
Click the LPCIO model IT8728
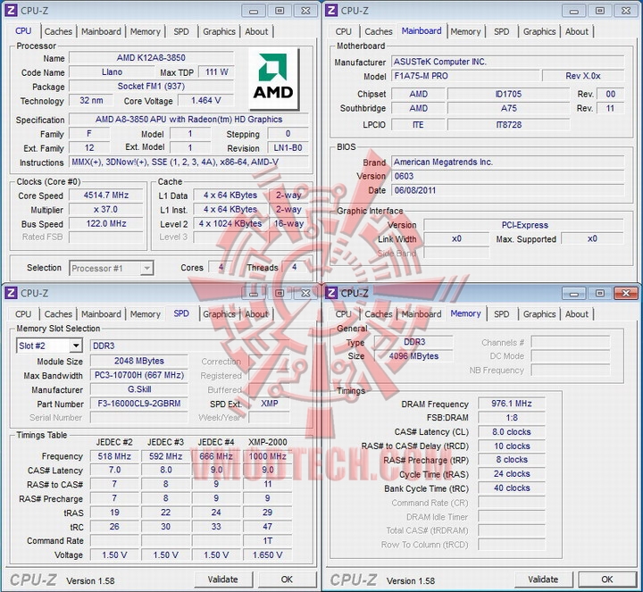pos(508,125)
